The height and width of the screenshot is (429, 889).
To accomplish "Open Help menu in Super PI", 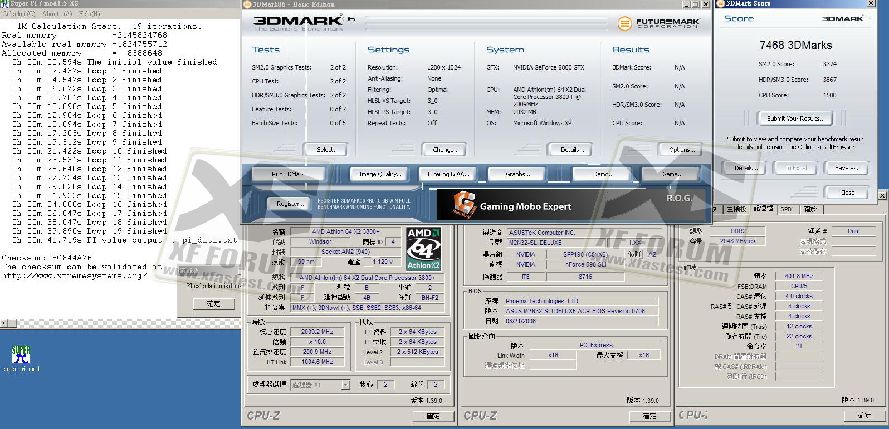I will (89, 14).
